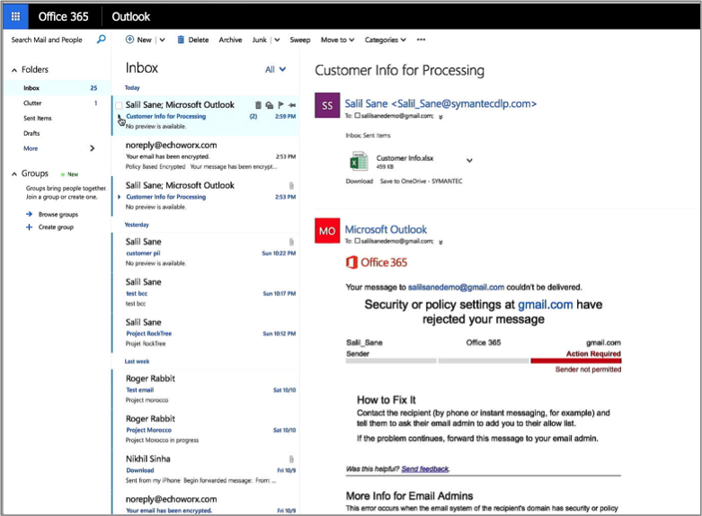The height and width of the screenshot is (516, 702).
Task: Expand the 2:53 PM Customer Info conversation
Action: coord(119,197)
